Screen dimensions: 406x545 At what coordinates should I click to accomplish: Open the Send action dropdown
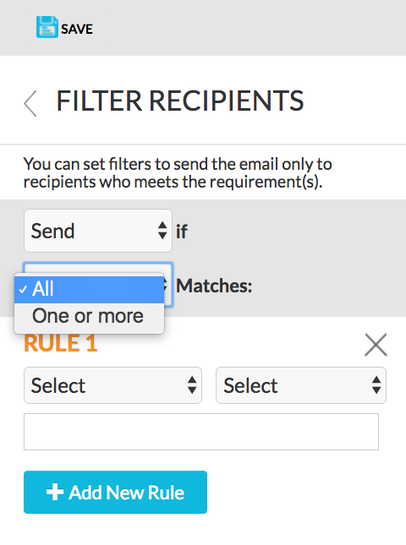[x=98, y=231]
